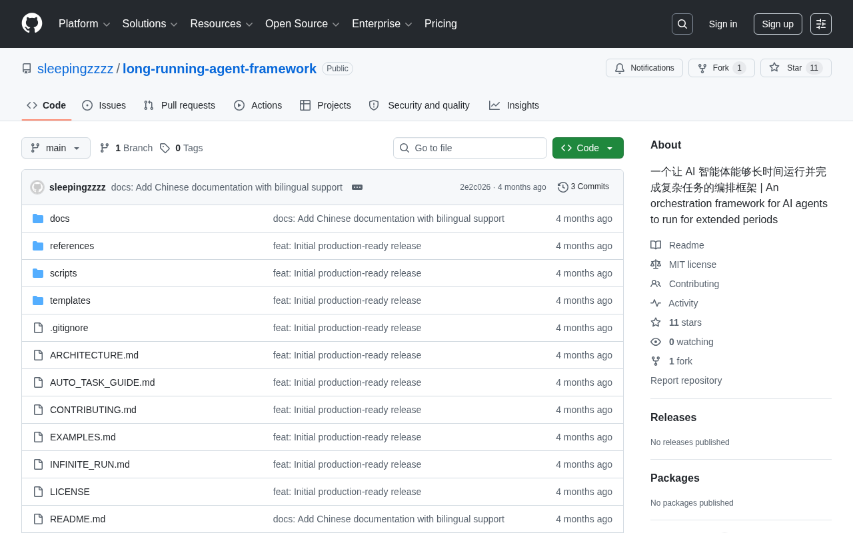853x533 pixels.
Task: Switch to the Issues tab
Action: [104, 105]
